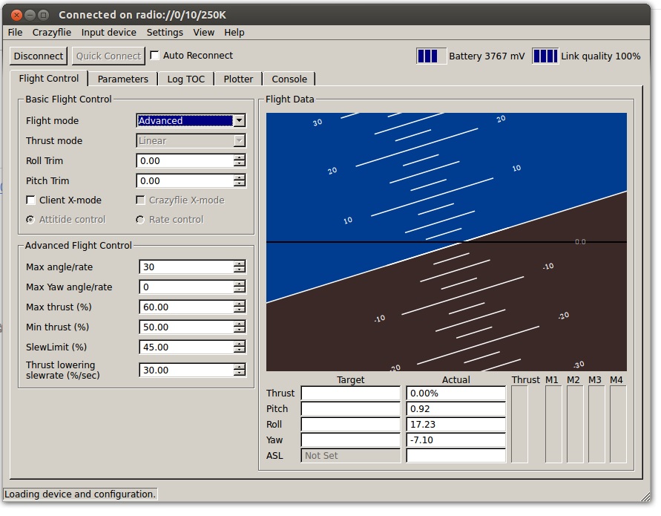Click the 'Link quality 100%' text
The width and height of the screenshot is (661, 516).
click(600, 56)
